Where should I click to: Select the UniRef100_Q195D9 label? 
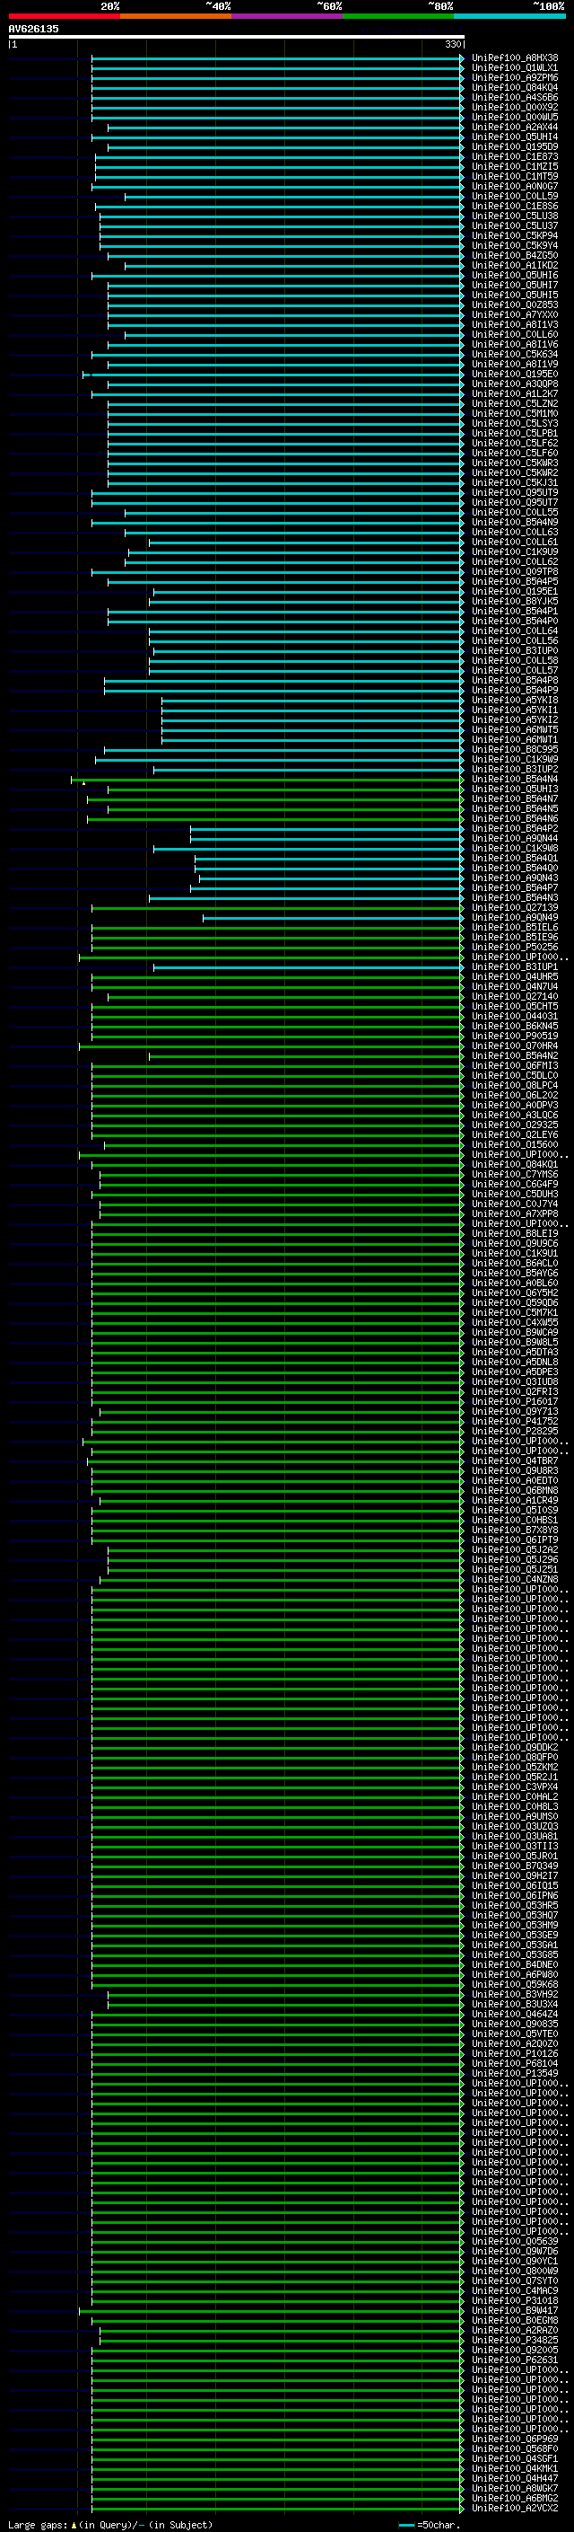tap(515, 147)
